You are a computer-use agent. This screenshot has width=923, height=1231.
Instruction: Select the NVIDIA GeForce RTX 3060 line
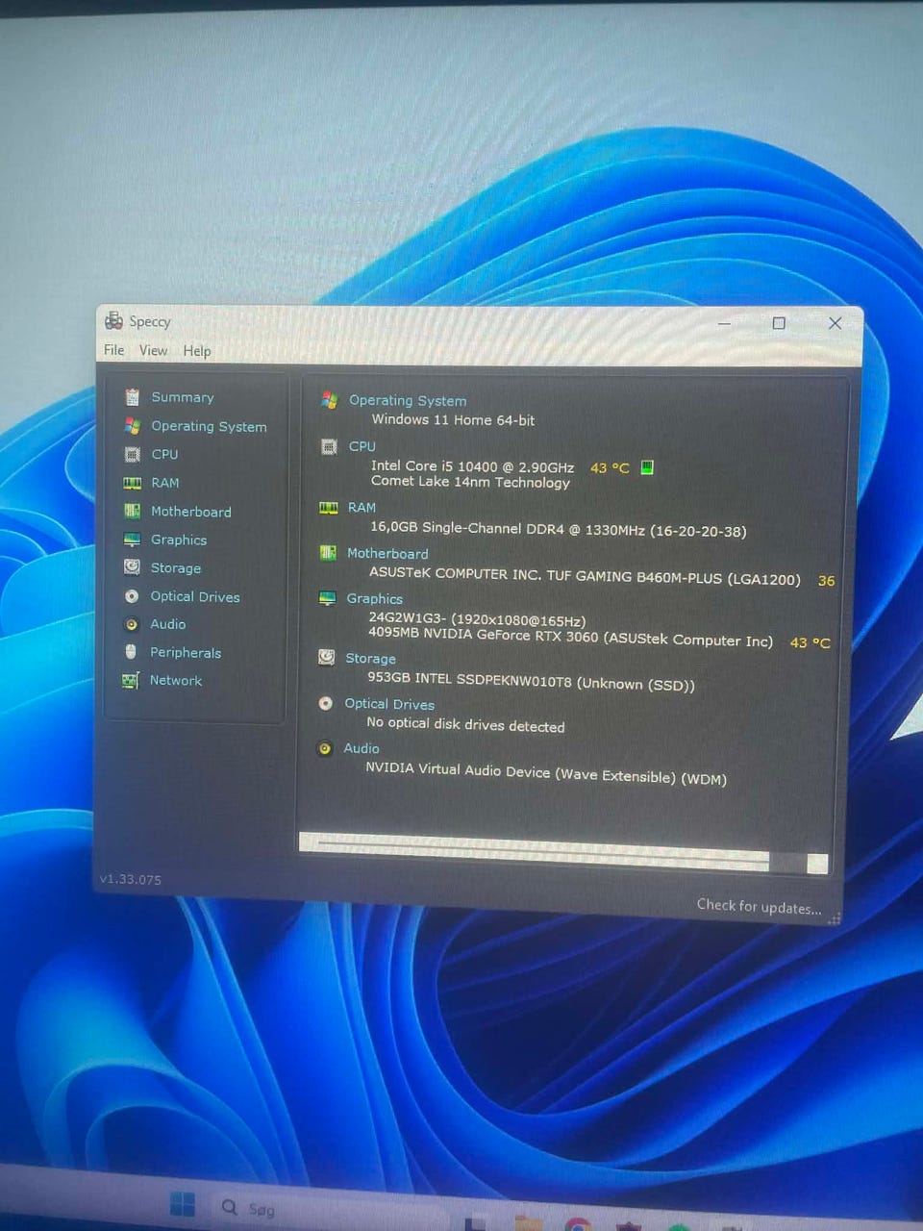[570, 637]
